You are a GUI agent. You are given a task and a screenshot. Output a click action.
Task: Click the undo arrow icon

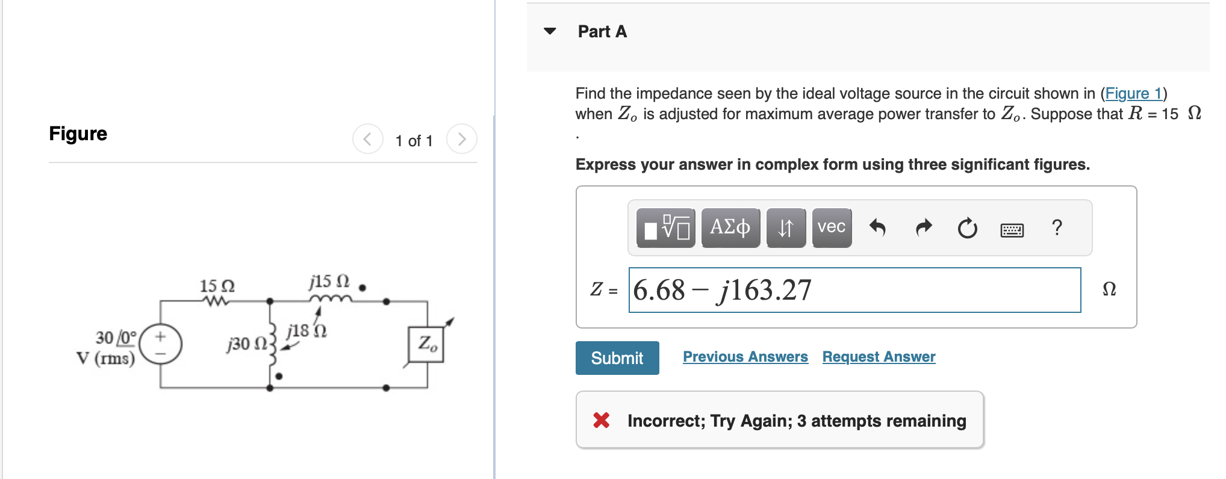coord(878,227)
